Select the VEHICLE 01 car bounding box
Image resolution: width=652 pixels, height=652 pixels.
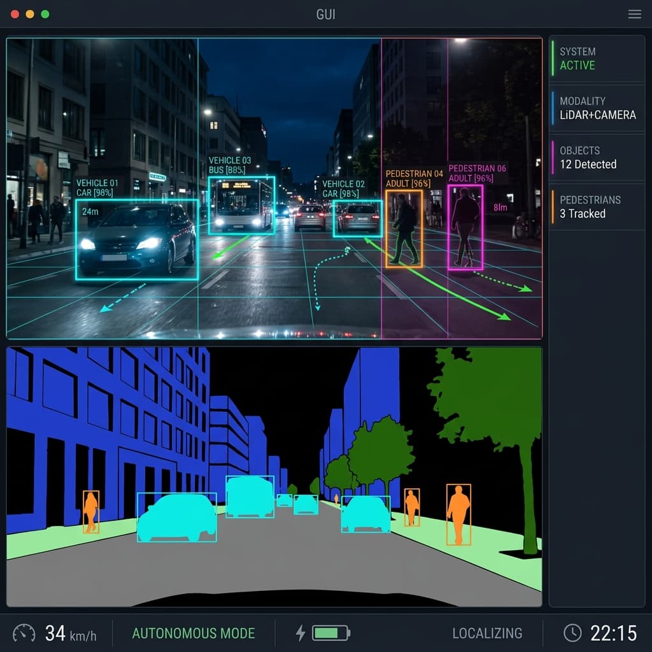click(137, 239)
